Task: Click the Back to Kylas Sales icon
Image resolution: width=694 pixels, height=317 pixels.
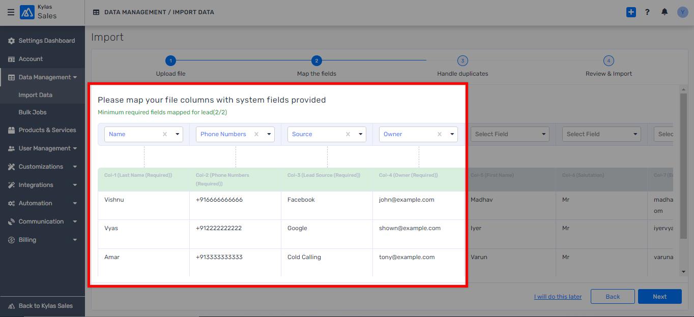Action: click(x=11, y=306)
